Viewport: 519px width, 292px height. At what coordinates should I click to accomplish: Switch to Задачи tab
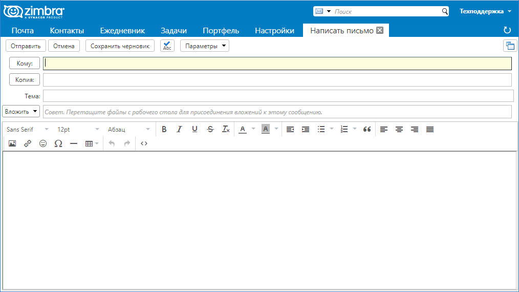[x=174, y=31]
